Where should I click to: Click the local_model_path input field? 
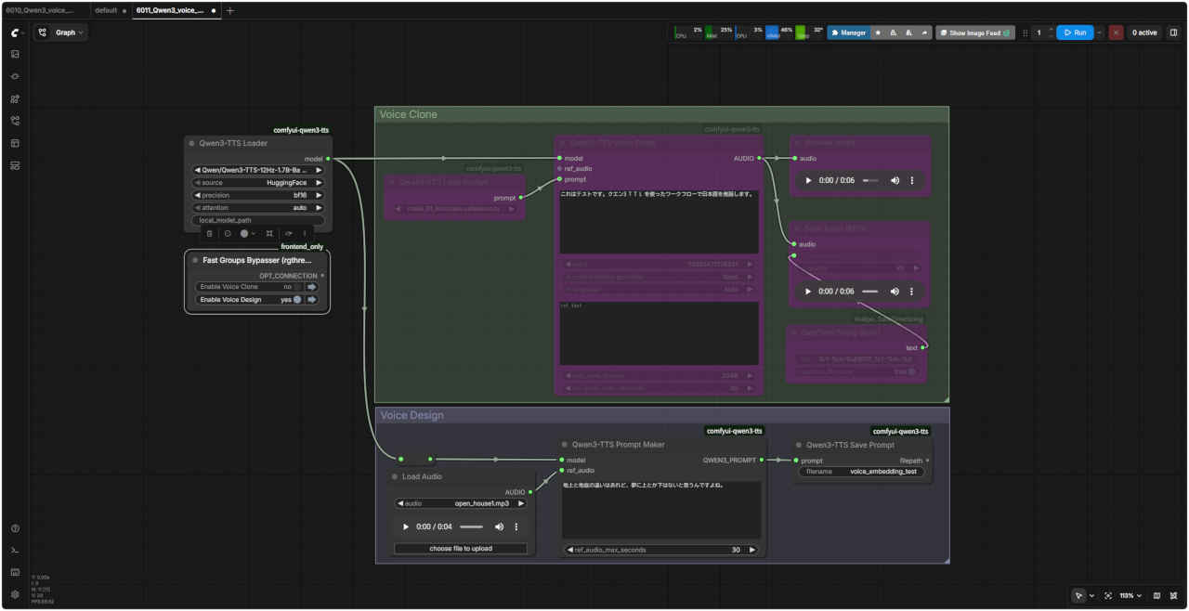258,220
